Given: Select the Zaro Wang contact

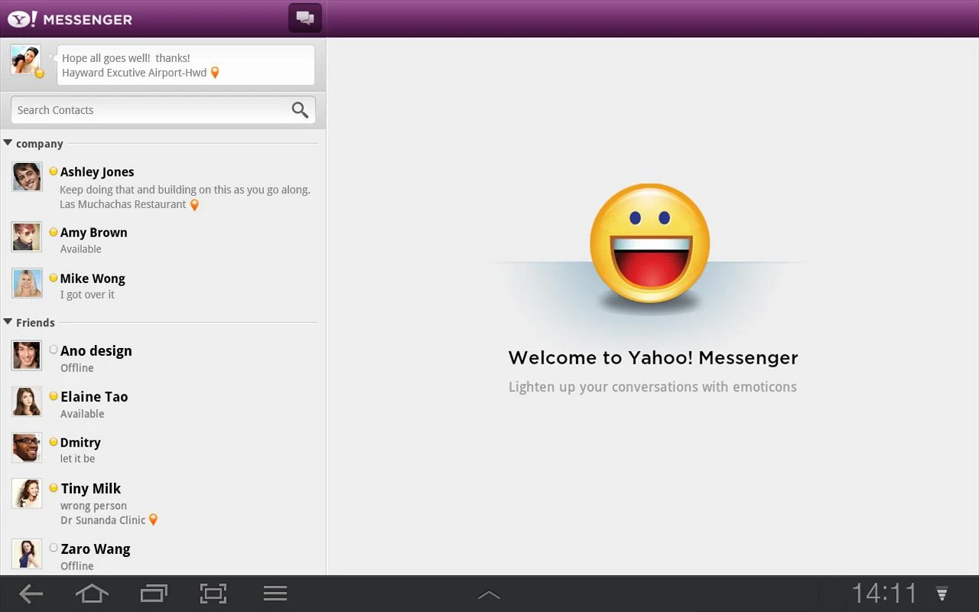Looking at the screenshot, I should click(115, 555).
